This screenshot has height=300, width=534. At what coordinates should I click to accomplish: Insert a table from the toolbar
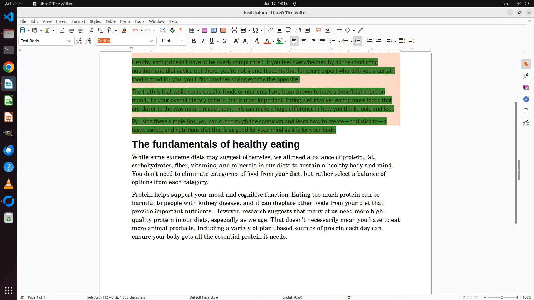pyautogui.click(x=192, y=30)
